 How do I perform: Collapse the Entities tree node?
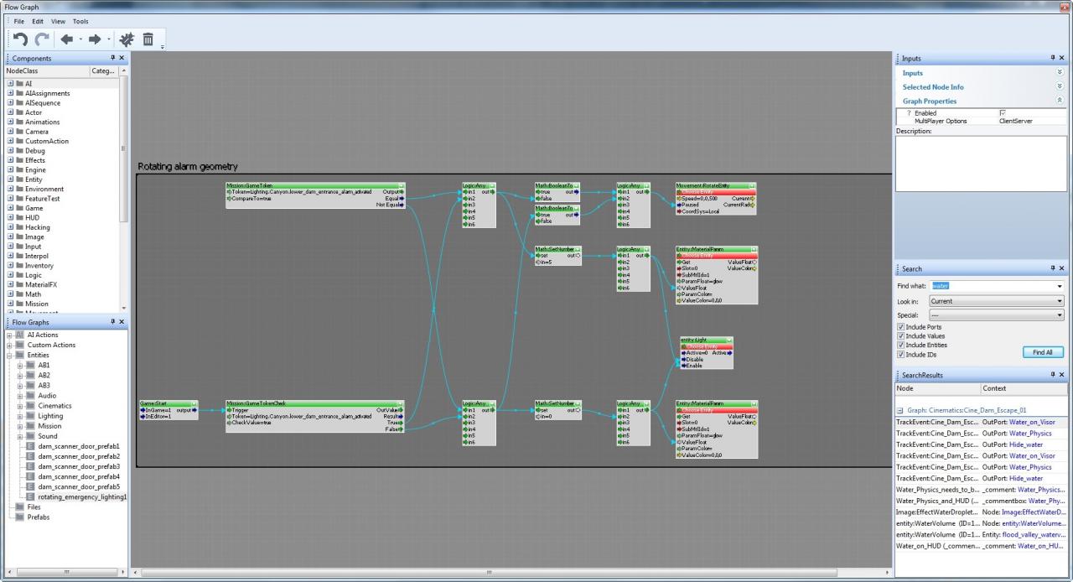pos(9,355)
